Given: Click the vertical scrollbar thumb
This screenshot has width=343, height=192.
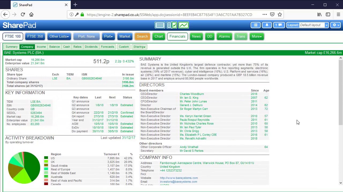Looking at the screenshot, I should [341, 92].
